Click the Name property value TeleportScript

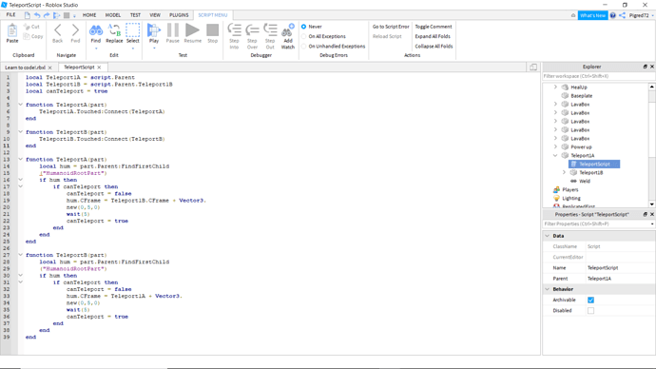pos(603,268)
